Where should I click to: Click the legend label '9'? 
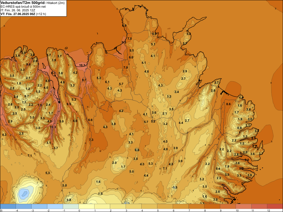coord(221,210)
